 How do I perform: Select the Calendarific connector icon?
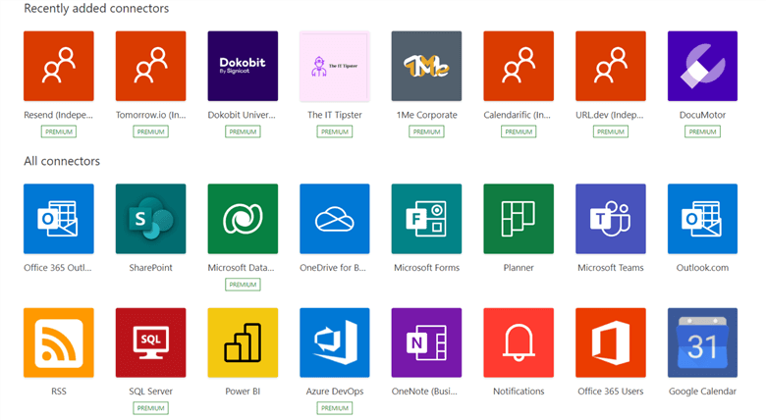[x=519, y=66]
